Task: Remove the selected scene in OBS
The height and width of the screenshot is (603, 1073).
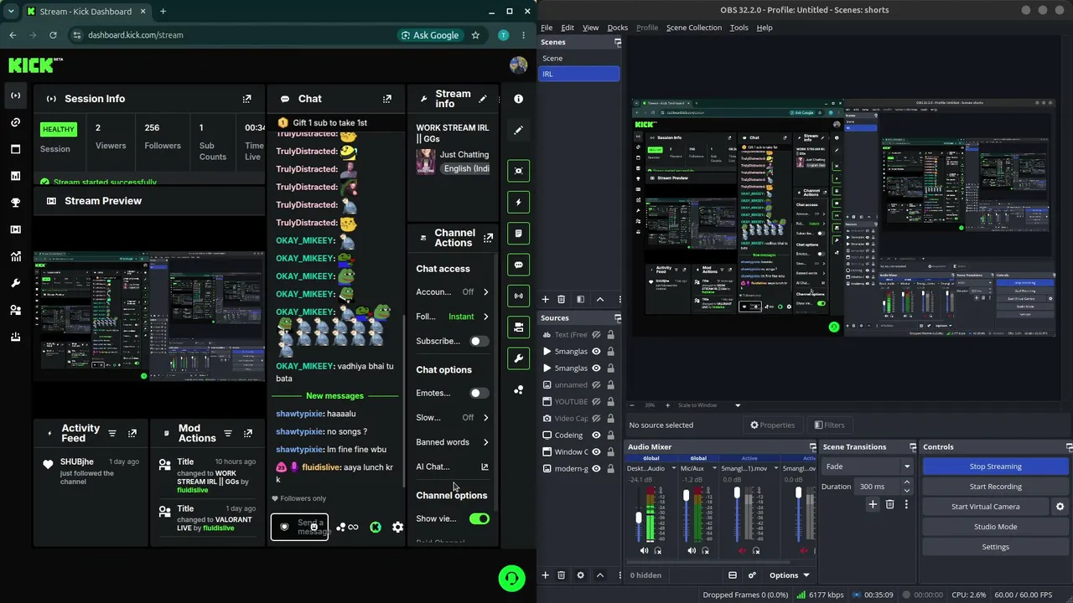Action: [562, 299]
